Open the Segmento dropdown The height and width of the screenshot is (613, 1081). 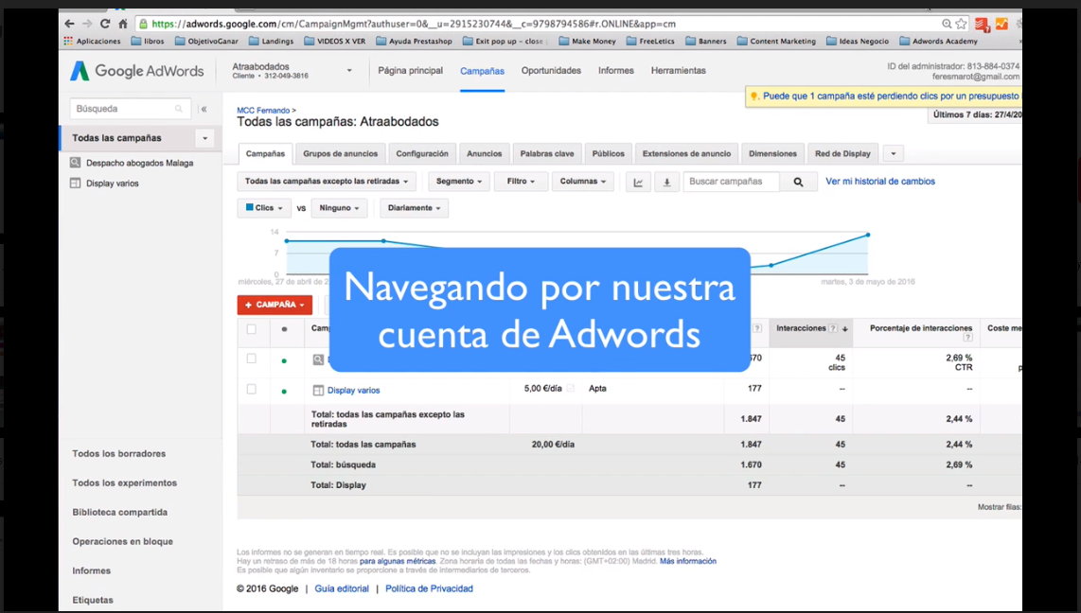458,181
